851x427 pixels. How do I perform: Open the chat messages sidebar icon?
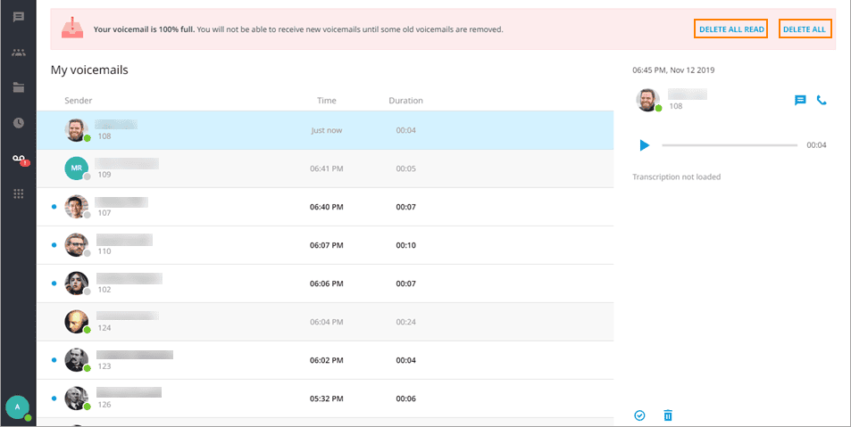[18, 17]
